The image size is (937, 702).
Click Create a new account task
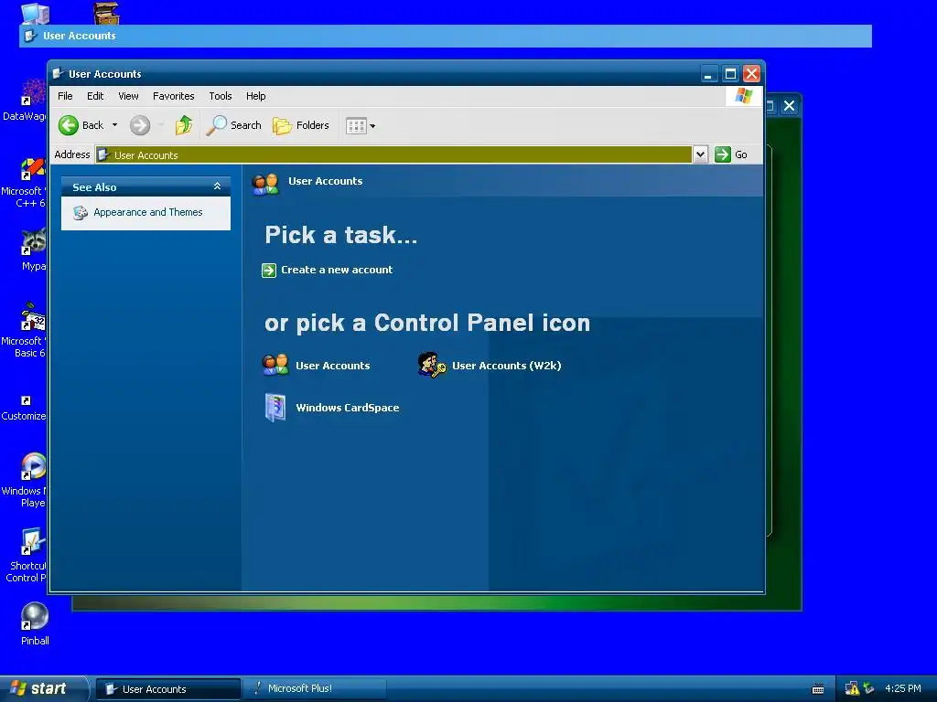coord(337,270)
